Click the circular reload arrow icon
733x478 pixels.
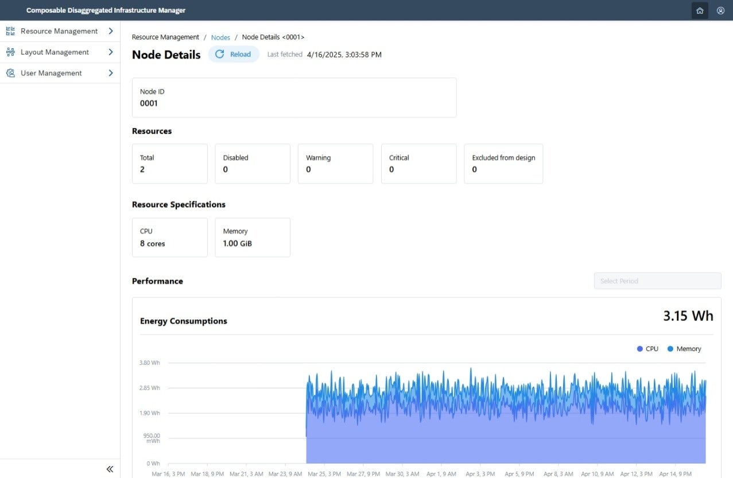click(x=219, y=54)
